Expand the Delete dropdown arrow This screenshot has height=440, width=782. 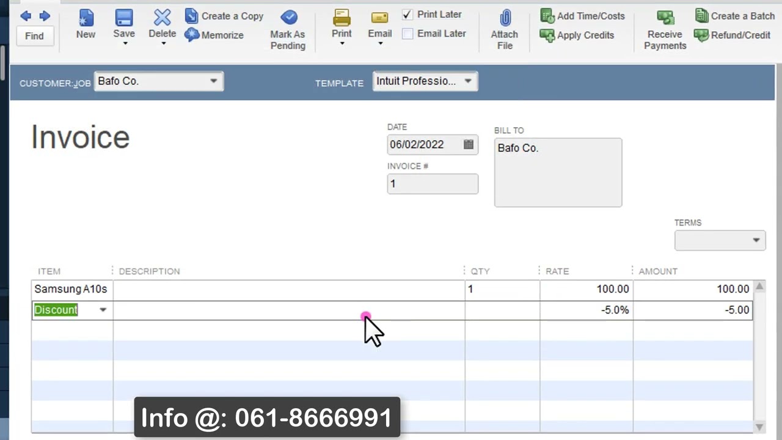pos(163,43)
